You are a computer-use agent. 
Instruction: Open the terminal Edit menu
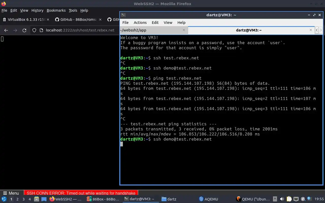[x=155, y=23]
